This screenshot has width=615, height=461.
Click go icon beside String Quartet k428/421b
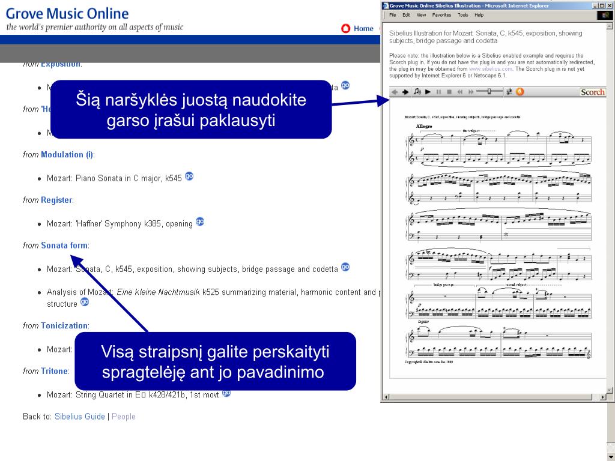226,393
